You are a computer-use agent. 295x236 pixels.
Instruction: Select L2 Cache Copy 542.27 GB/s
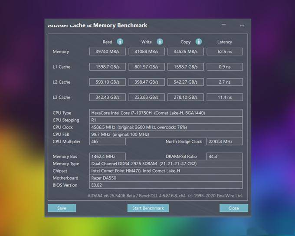pos(186,82)
